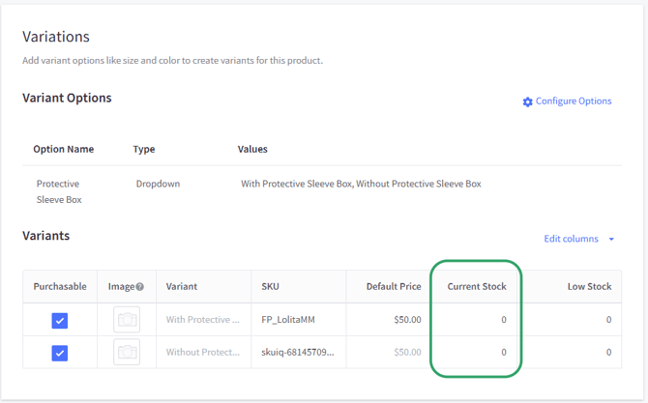Click the Low Stock column header
Screen dimensions: 648x403
click(x=589, y=287)
